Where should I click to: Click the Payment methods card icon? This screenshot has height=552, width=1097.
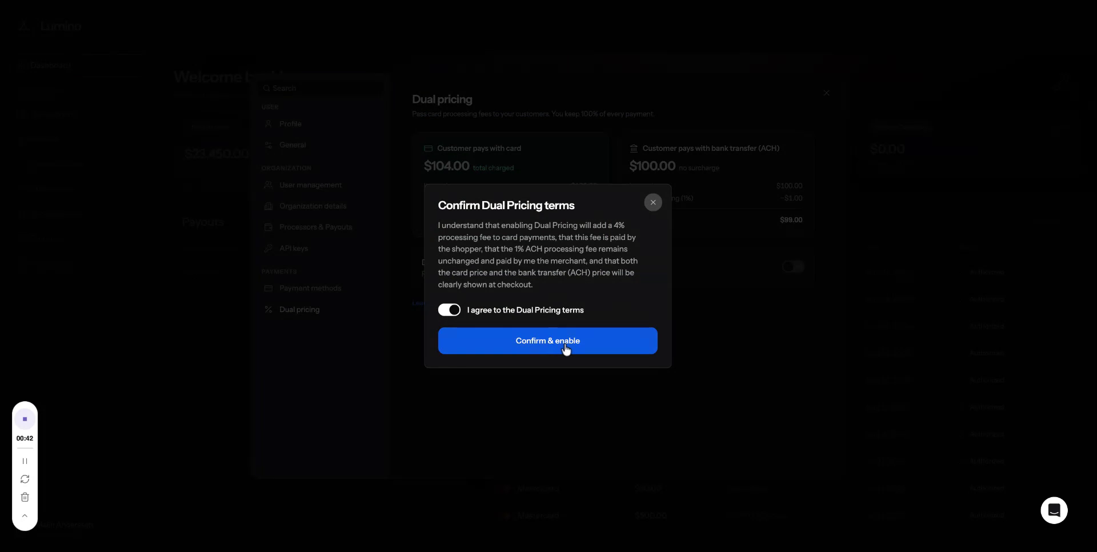coord(268,288)
